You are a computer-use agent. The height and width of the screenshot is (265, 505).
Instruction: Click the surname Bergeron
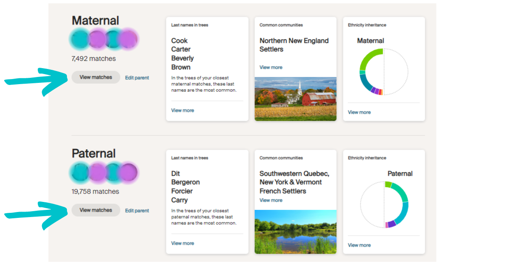[186, 183]
